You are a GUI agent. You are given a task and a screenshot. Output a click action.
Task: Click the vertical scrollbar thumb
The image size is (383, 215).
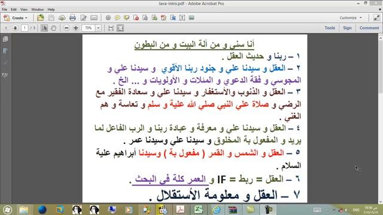coord(381,67)
